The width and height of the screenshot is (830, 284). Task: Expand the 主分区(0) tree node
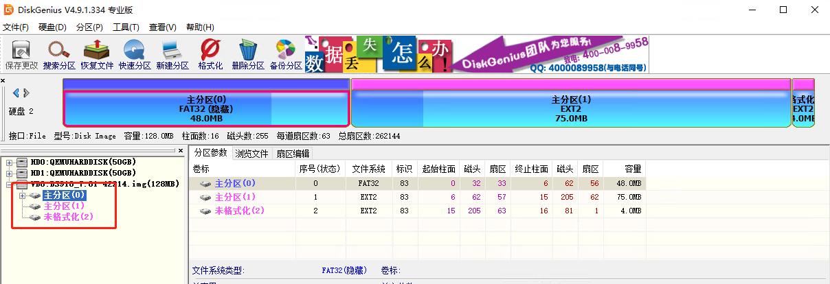point(23,196)
